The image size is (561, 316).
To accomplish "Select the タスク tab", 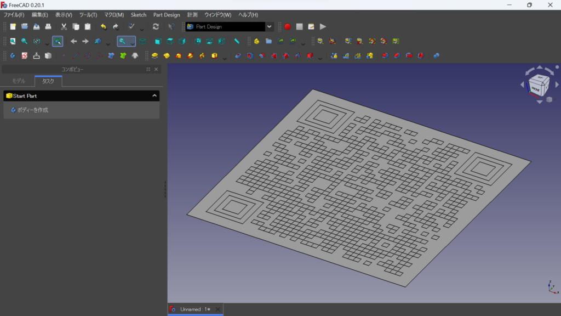I will click(x=48, y=81).
